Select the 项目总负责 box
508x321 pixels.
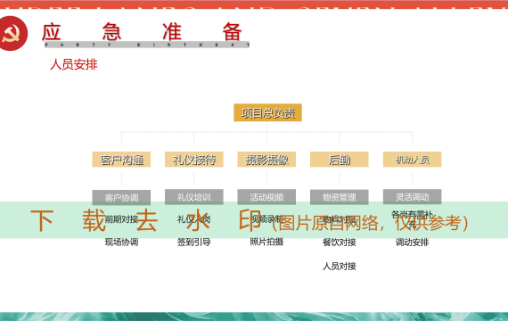(x=267, y=112)
